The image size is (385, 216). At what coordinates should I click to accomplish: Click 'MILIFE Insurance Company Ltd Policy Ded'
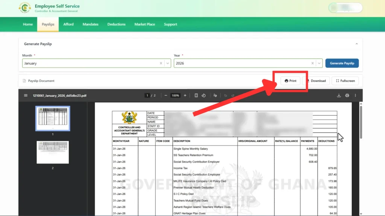point(200,181)
